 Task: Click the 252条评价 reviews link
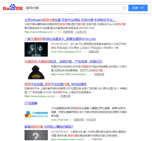[81, 32]
